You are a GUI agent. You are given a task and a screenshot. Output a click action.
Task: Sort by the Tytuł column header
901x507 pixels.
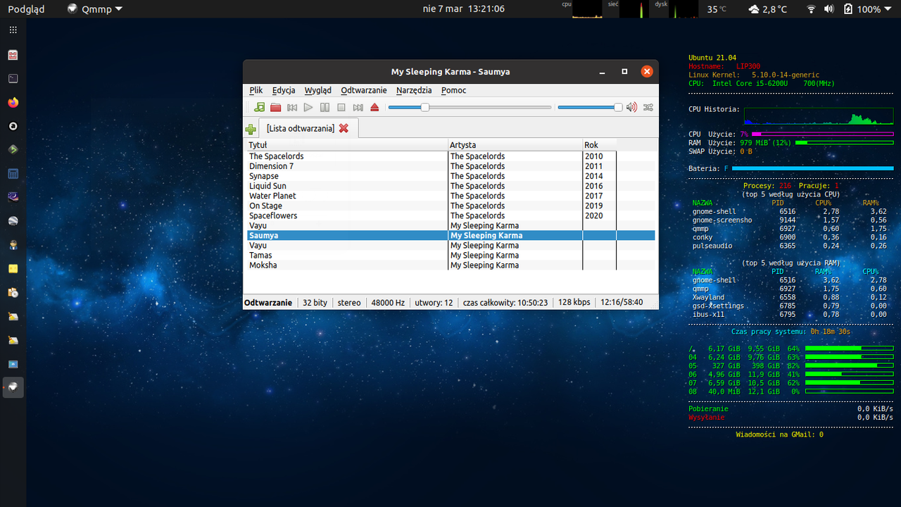click(x=347, y=145)
